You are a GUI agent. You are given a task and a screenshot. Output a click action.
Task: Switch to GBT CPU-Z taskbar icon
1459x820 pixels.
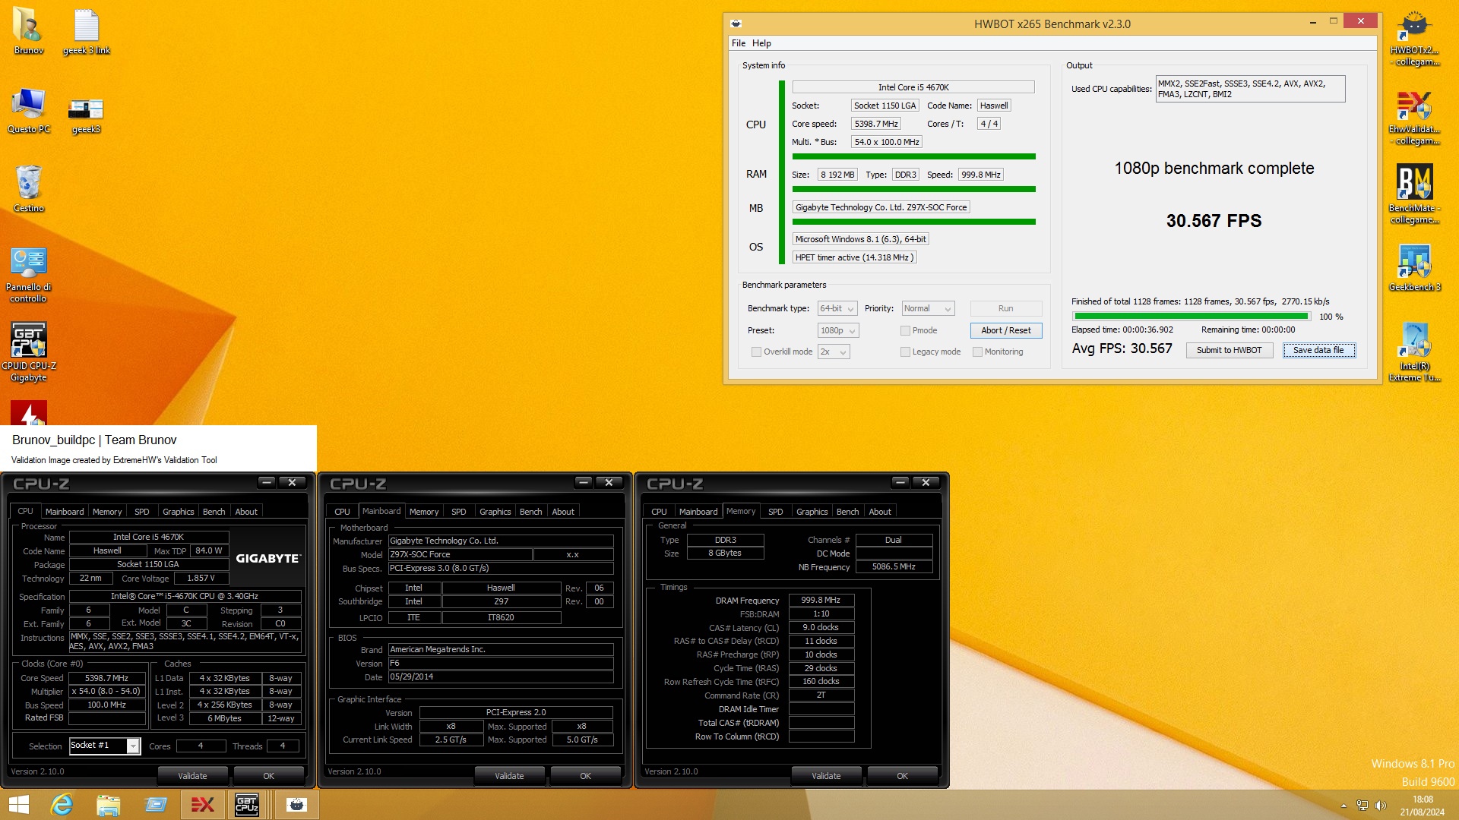point(248,805)
